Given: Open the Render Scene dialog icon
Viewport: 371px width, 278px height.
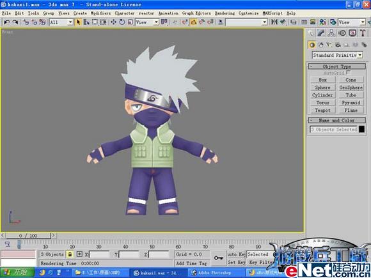Looking at the screenshot, I should tap(333, 22).
